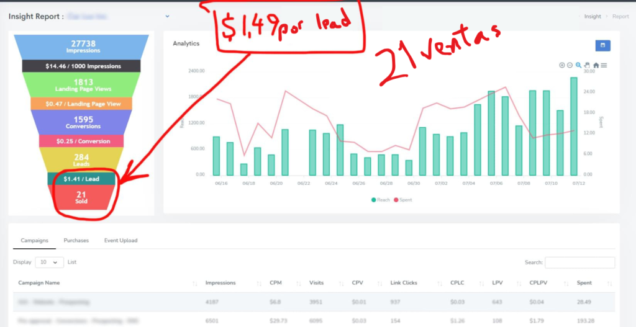Sort table by CPLPV arrows

click(x=566, y=283)
